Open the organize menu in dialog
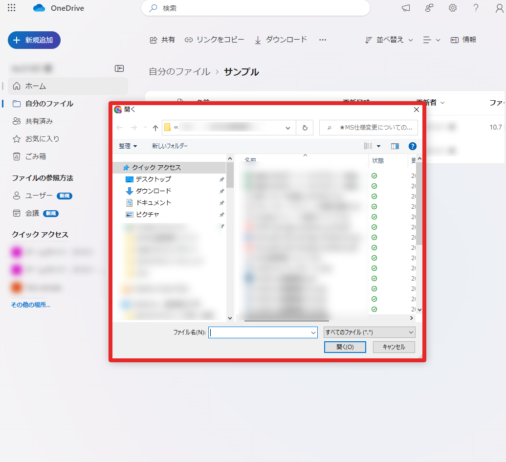506x462 pixels. [128, 146]
